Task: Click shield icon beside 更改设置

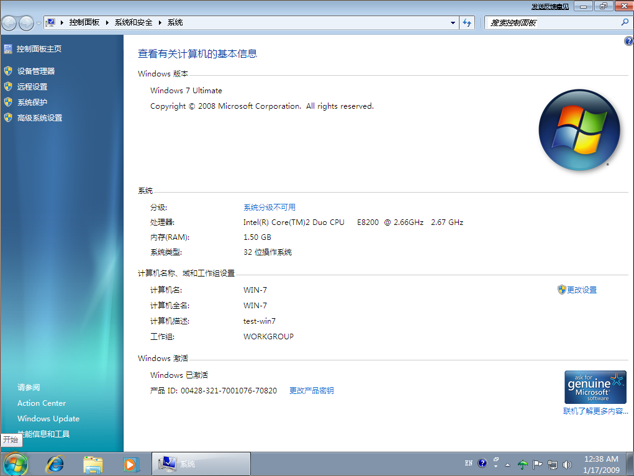Action: tap(561, 290)
